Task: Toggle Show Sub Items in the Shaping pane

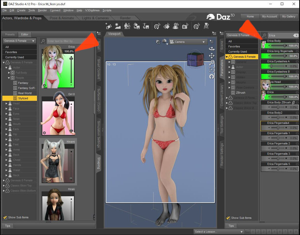Action: [x=5, y=217]
